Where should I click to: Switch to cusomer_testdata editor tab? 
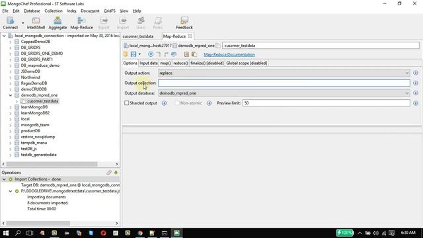point(138,36)
